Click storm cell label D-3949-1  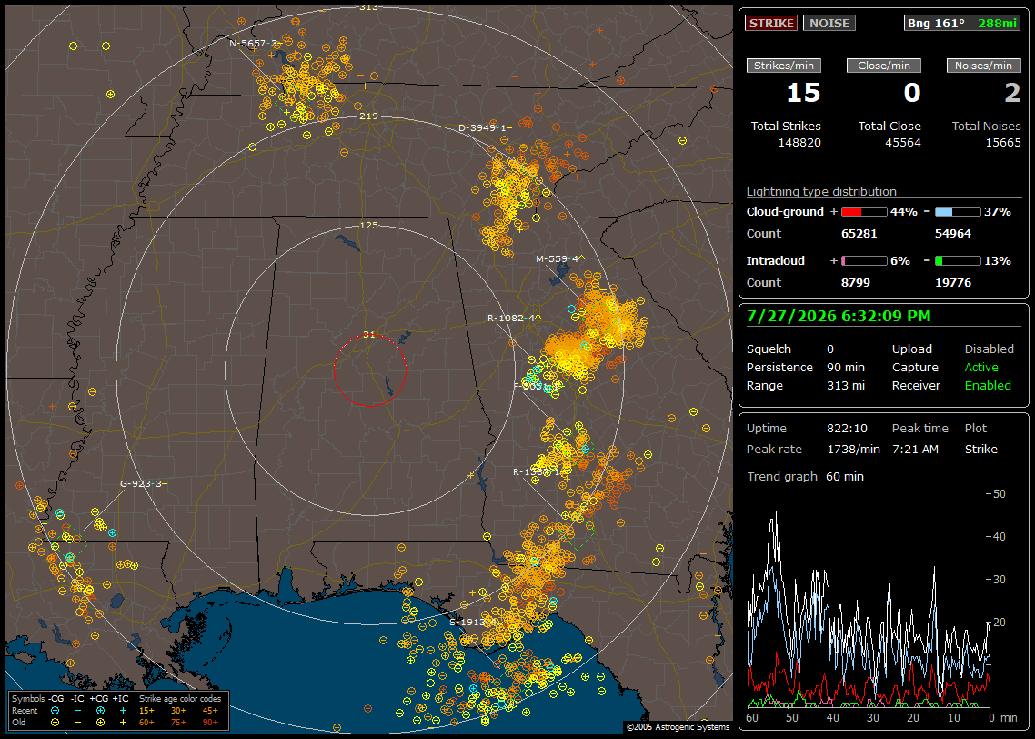coord(485,127)
